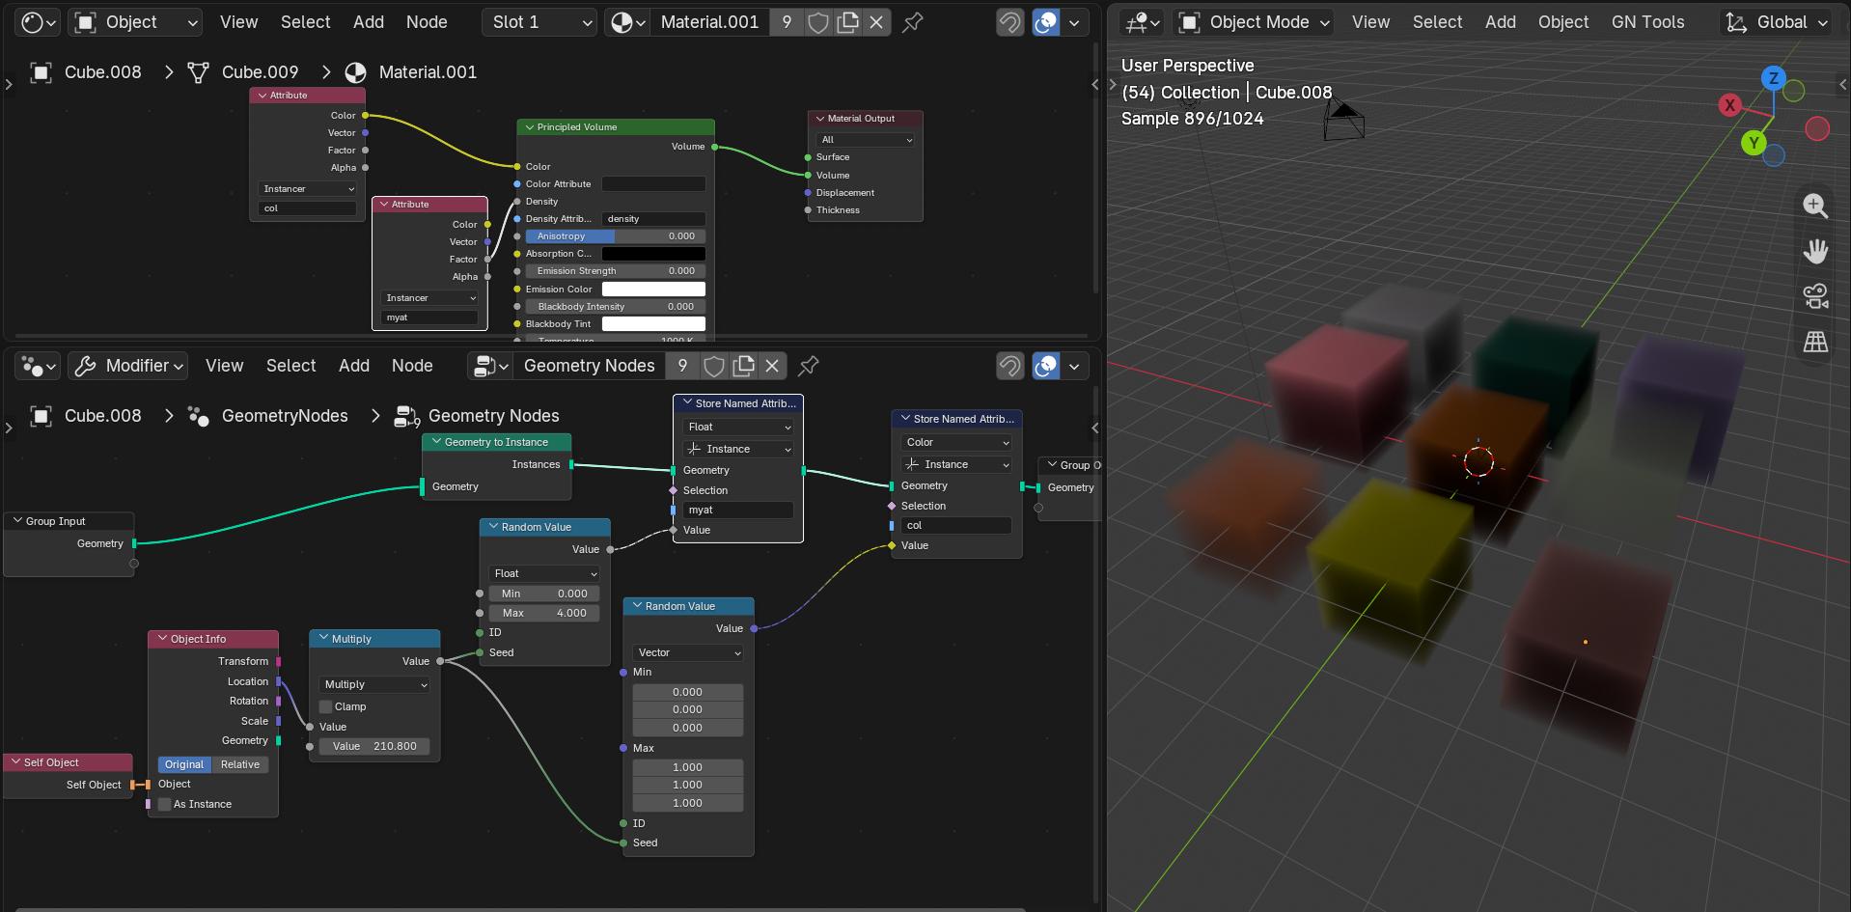Click the Value 210.800 field on Multiply node
This screenshot has height=912, width=1851.
[374, 746]
